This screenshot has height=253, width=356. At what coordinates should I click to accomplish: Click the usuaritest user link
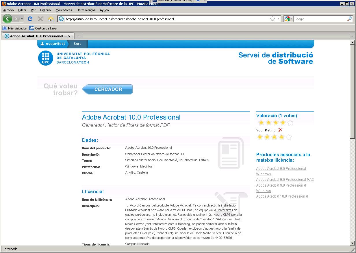coord(53,44)
